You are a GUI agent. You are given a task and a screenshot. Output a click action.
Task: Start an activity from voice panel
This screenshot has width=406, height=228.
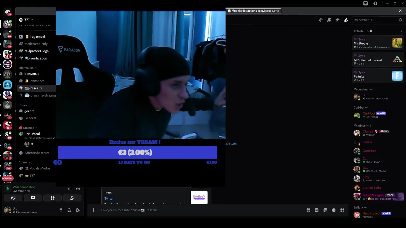(x=53, y=198)
